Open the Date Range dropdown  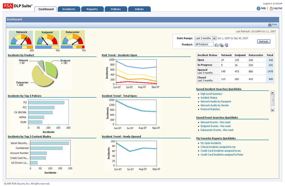(214, 38)
